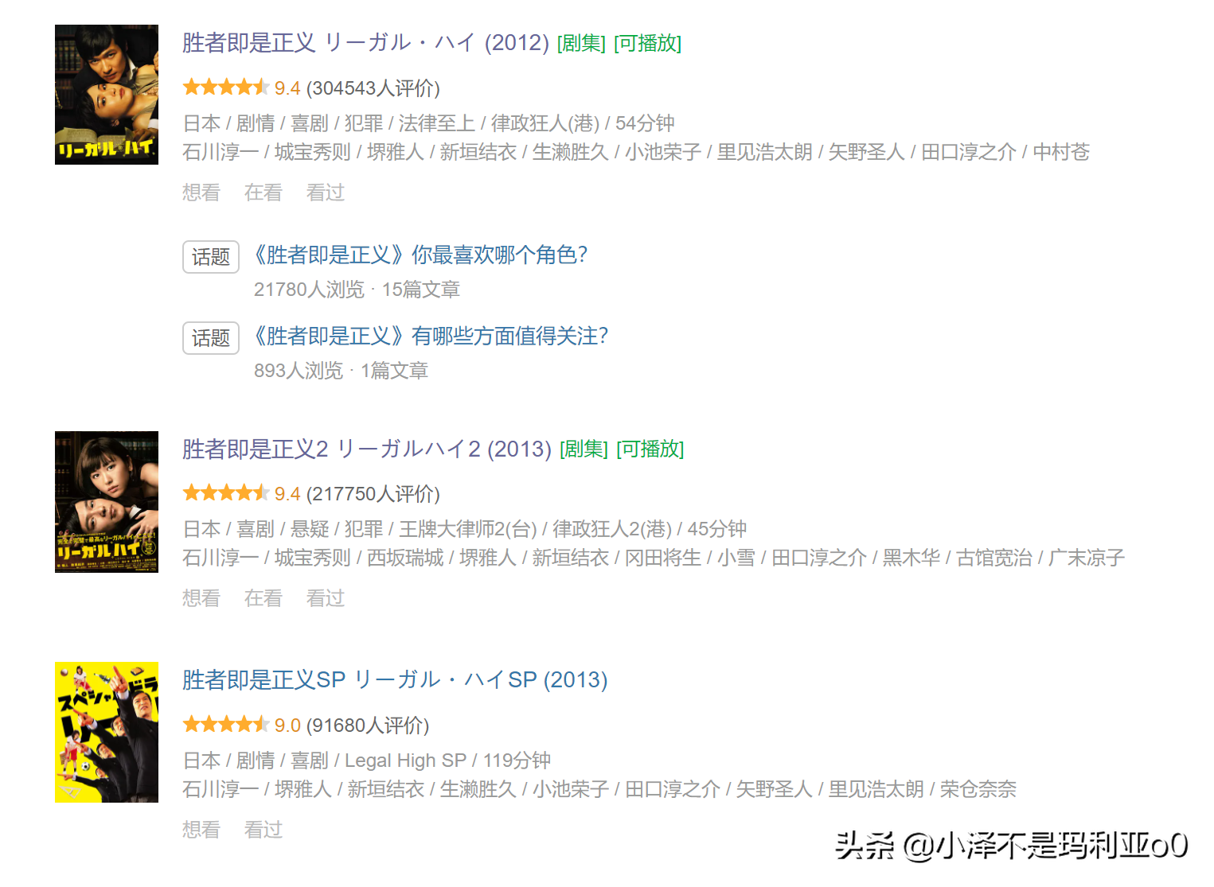The width and height of the screenshot is (1214, 887).
Task: Mark 在看 for 胜者即是正义2 (2013)
Action: coord(263,597)
